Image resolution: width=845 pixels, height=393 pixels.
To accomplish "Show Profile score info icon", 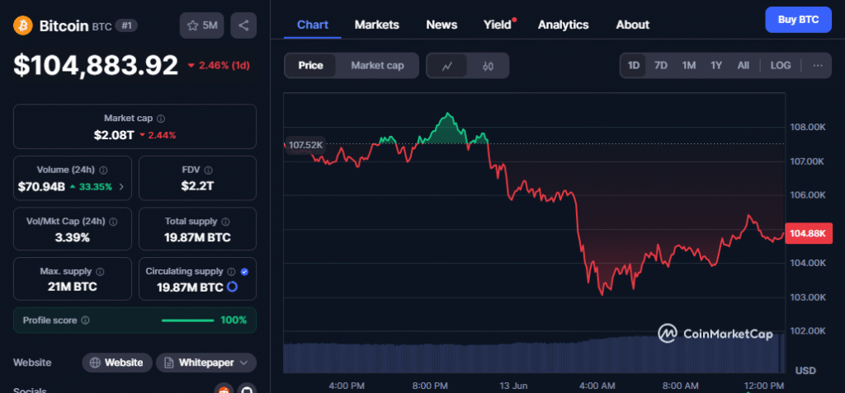I will (85, 320).
